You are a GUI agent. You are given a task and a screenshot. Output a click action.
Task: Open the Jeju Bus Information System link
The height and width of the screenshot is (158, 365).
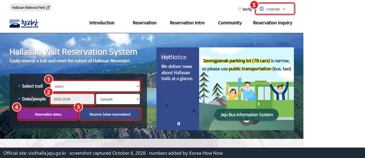(247, 115)
